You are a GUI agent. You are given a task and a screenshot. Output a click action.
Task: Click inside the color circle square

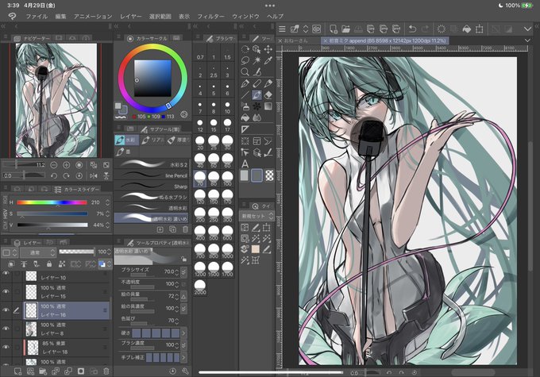pyautogui.click(x=152, y=78)
